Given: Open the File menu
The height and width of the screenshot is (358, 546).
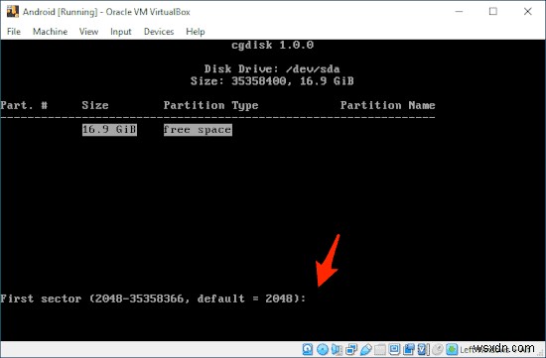Looking at the screenshot, I should tap(14, 32).
